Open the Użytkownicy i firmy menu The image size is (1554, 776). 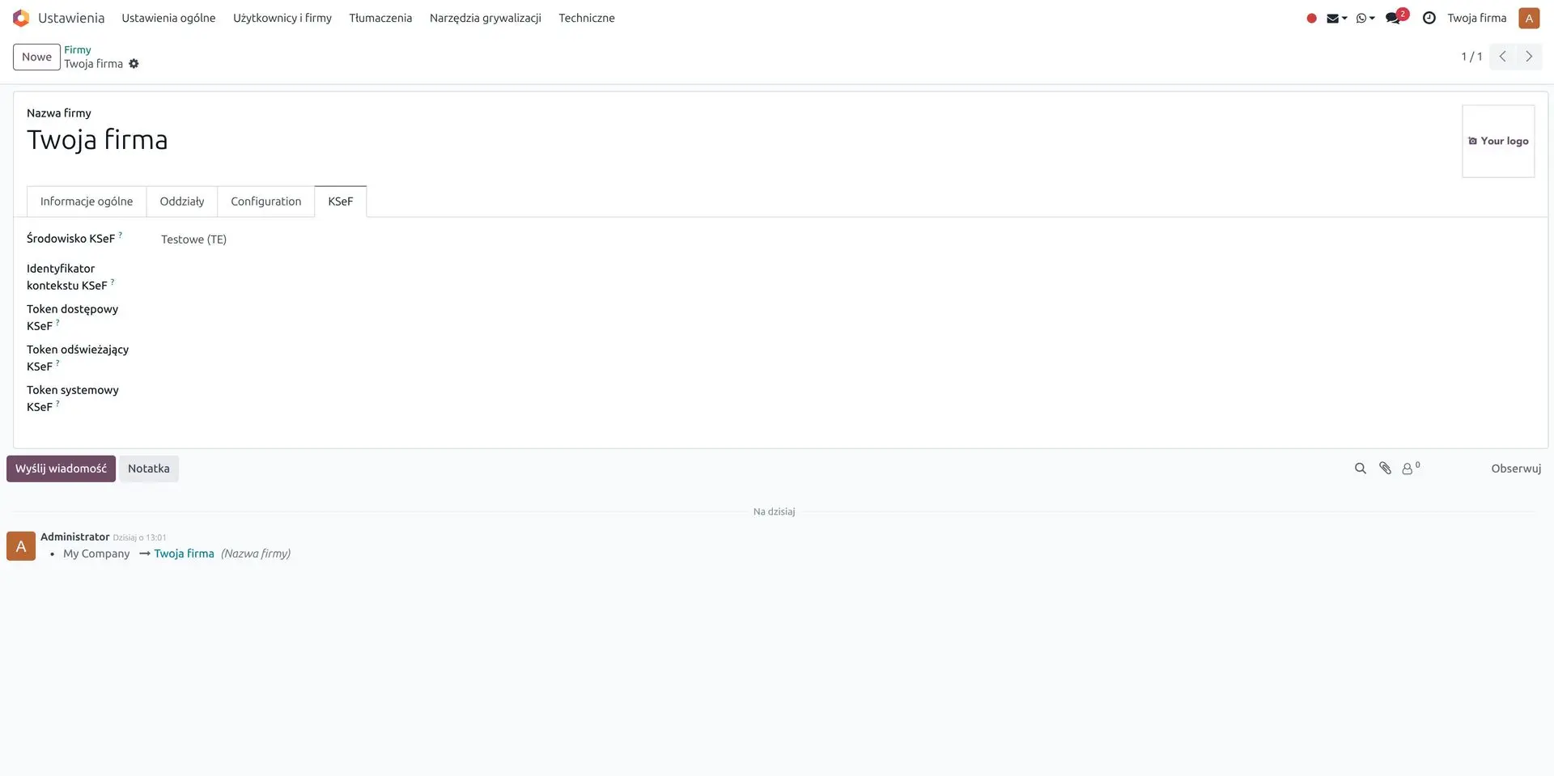click(282, 18)
